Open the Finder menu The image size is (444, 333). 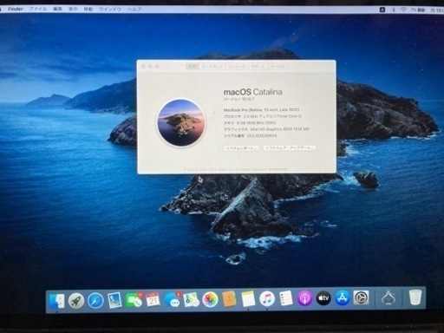click(x=16, y=9)
